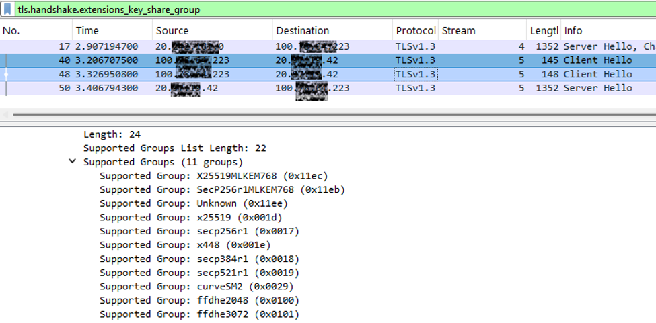
Task: Sort by the Source column header
Action: click(212, 30)
